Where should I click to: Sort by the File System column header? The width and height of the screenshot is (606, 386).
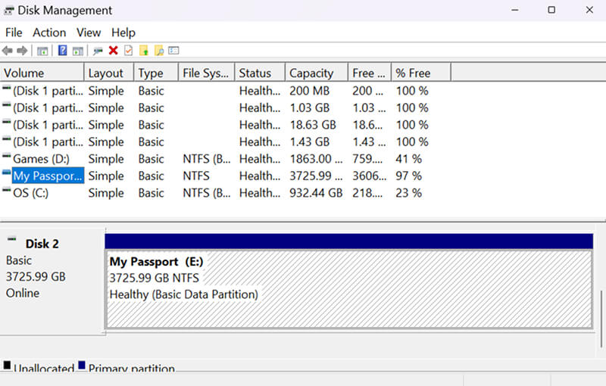[x=206, y=73]
